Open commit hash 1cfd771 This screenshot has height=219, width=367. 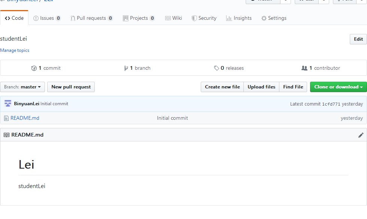[x=331, y=104]
